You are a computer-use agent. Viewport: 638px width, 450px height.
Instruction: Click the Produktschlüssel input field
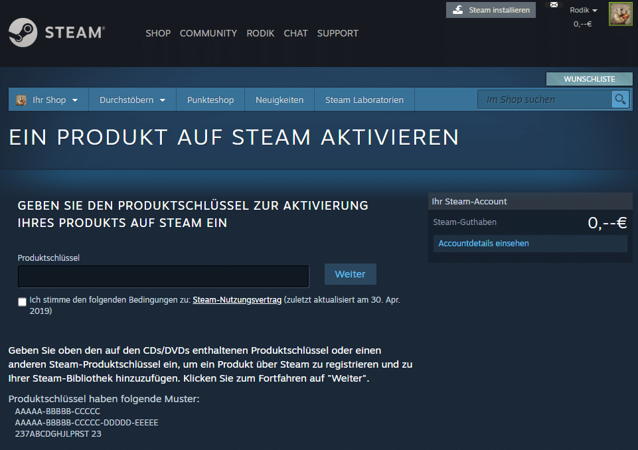pyautogui.click(x=163, y=276)
